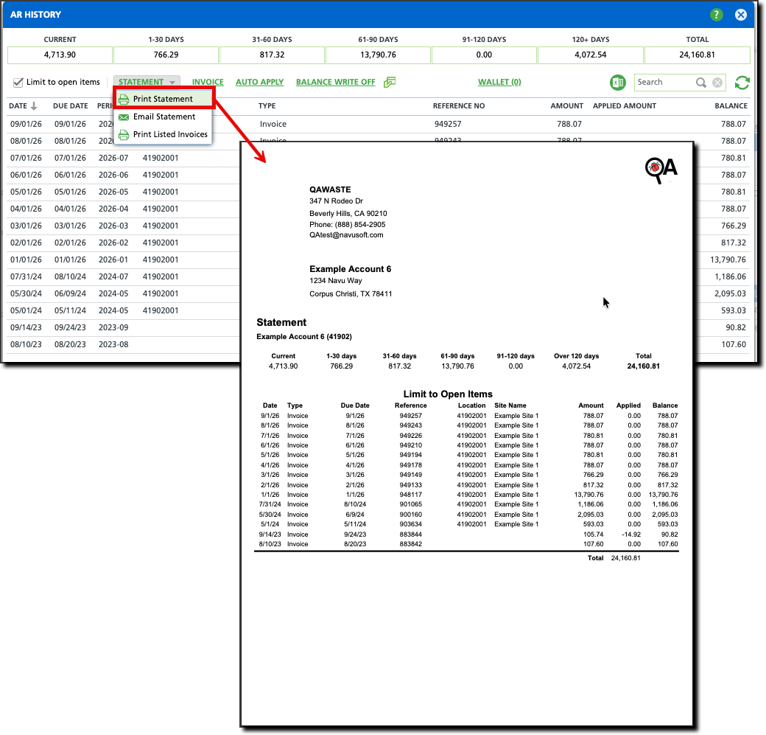The height and width of the screenshot is (735, 766).
Task: Click the QAtest@navusoft.com email on the statement
Action: pos(346,235)
